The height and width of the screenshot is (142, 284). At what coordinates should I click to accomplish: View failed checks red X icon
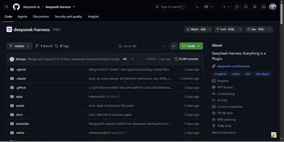(x=133, y=59)
